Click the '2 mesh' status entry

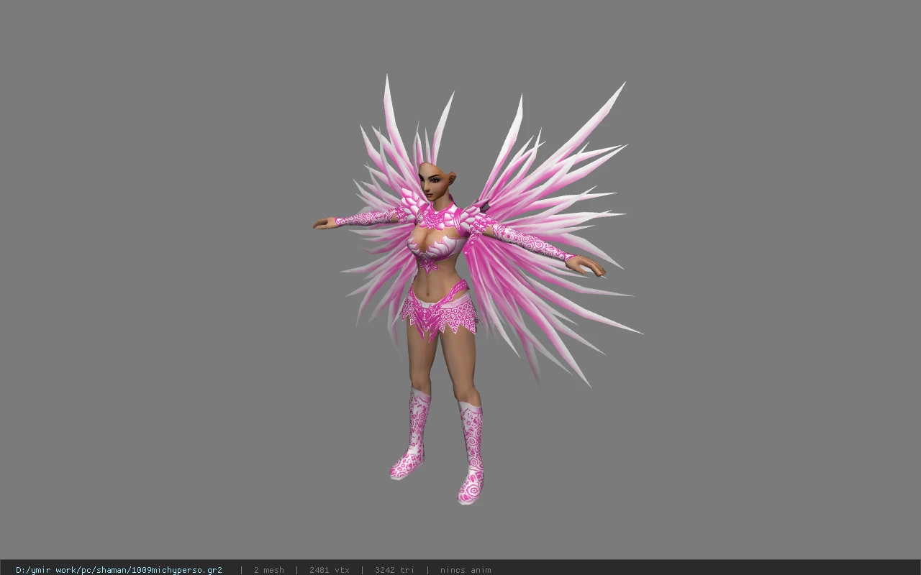pos(268,570)
